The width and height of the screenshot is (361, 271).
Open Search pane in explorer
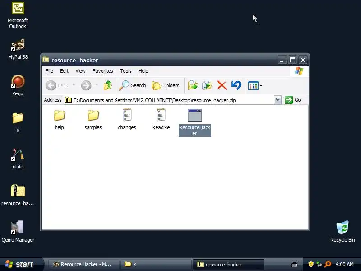click(132, 85)
